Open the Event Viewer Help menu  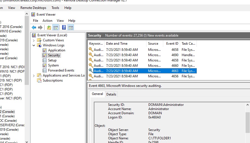(x=72, y=21)
